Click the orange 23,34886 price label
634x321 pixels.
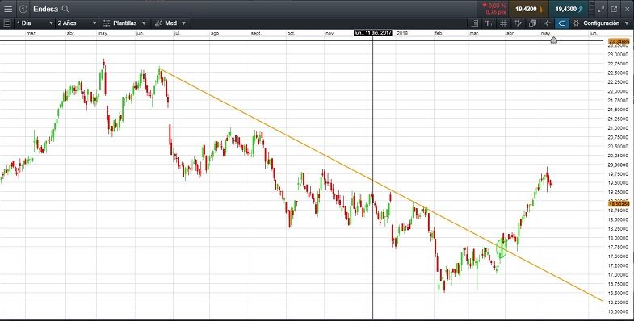pos(619,41)
